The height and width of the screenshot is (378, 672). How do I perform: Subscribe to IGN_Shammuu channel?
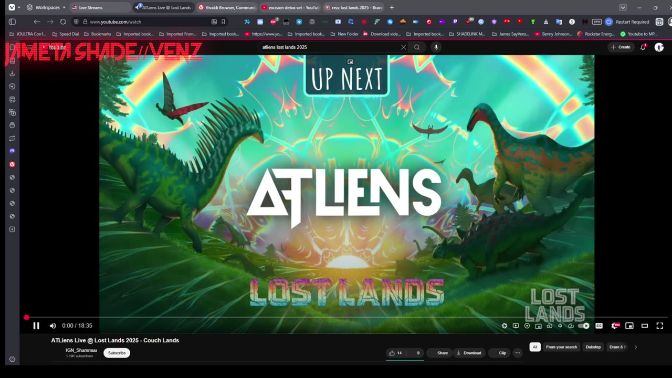pos(117,353)
